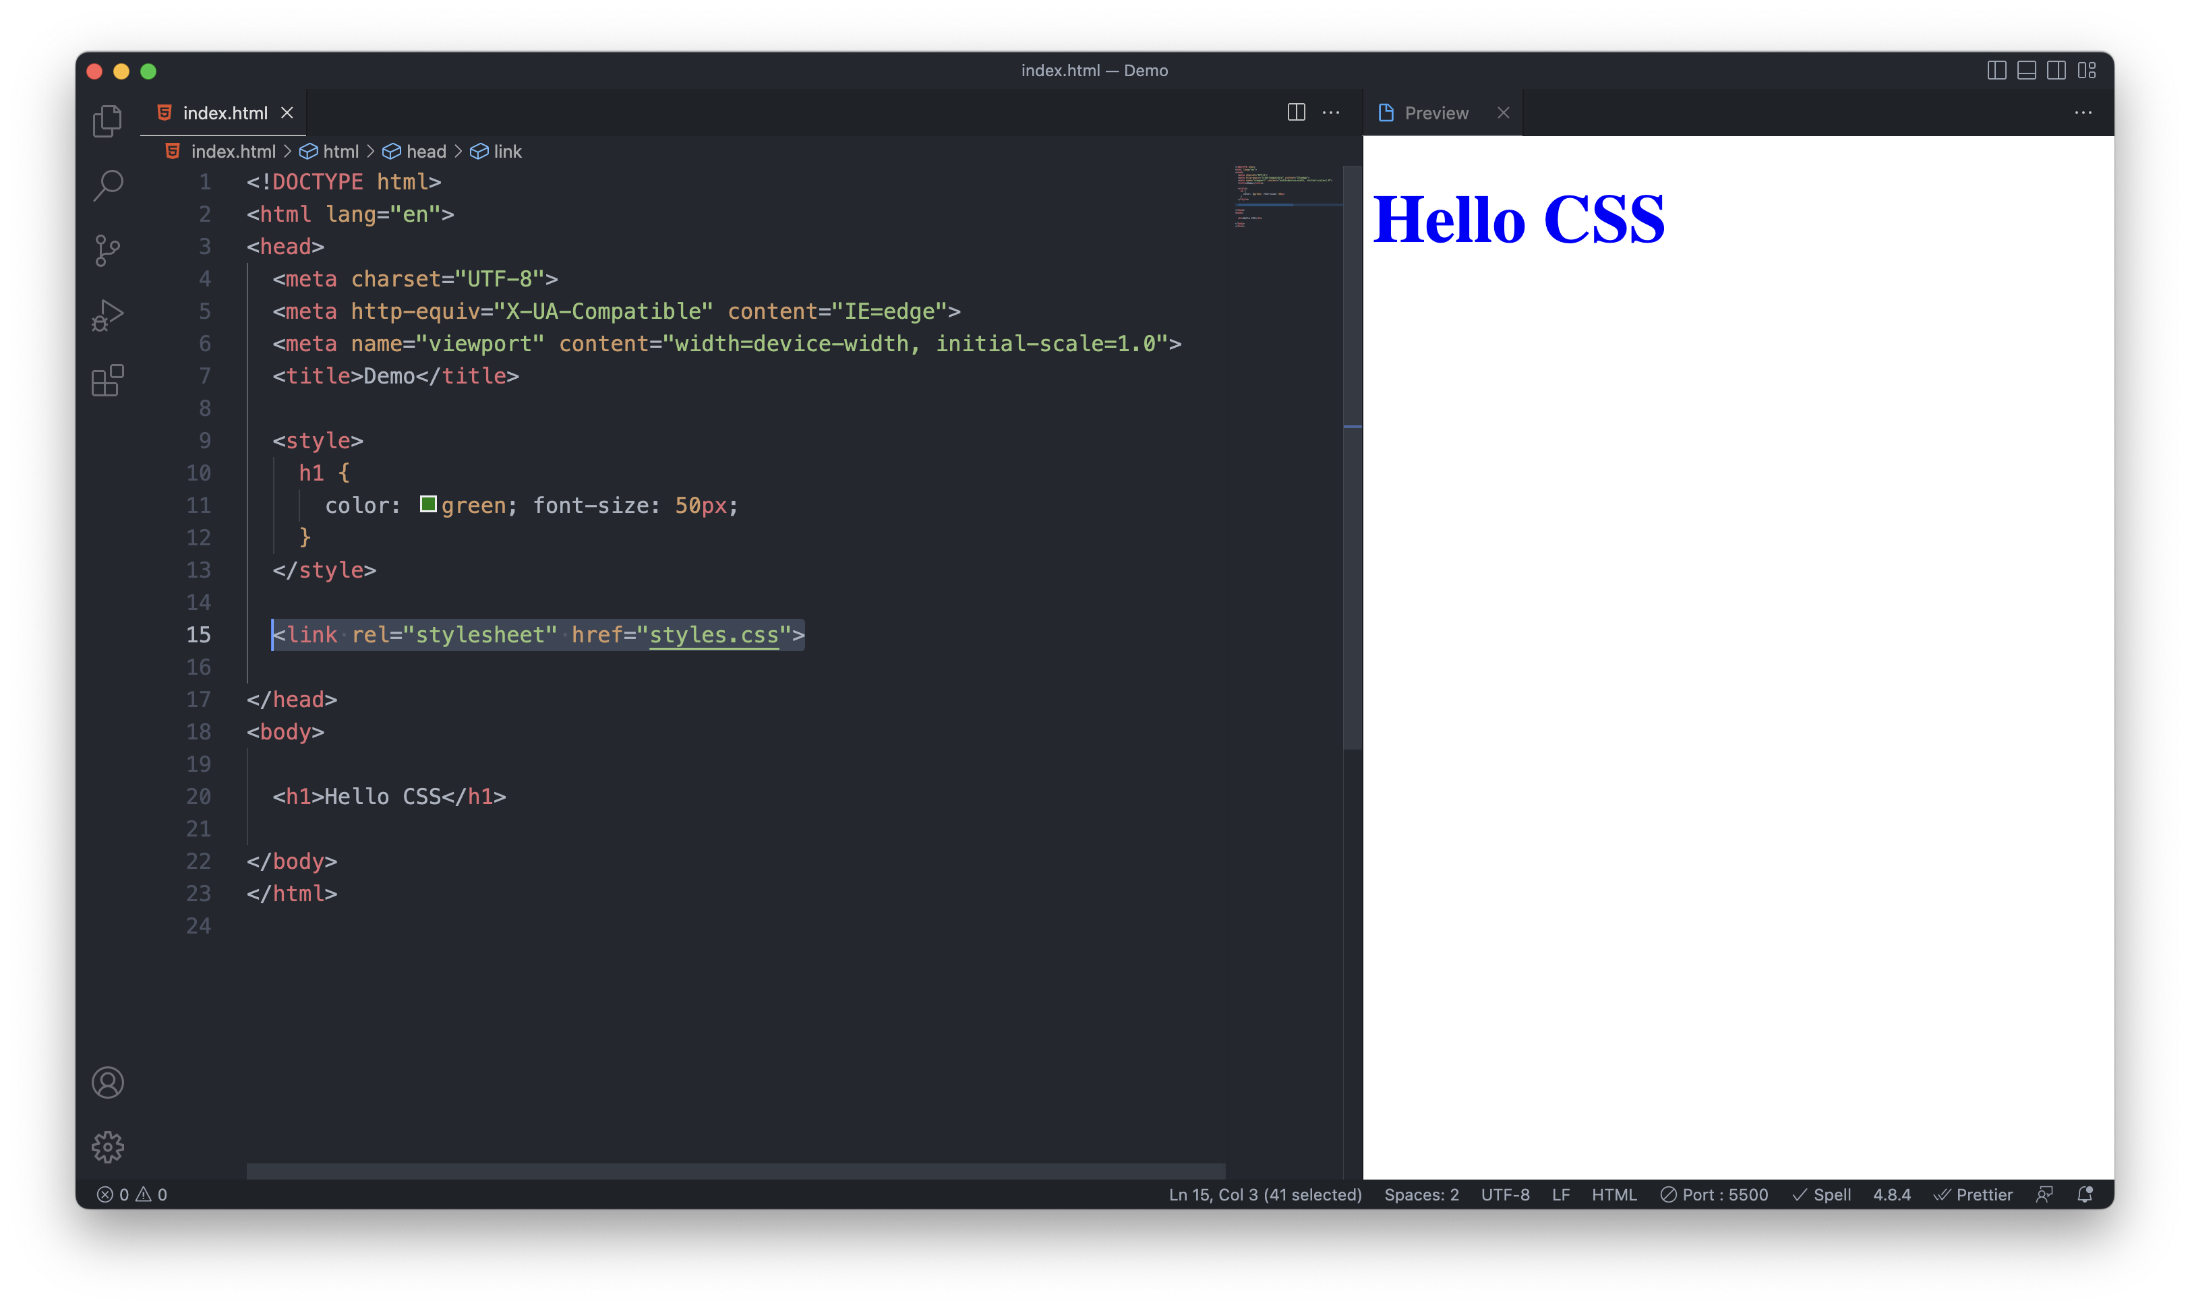Toggle primary side bar layout button
Screen dimensions: 2190x1309
click(1996, 71)
